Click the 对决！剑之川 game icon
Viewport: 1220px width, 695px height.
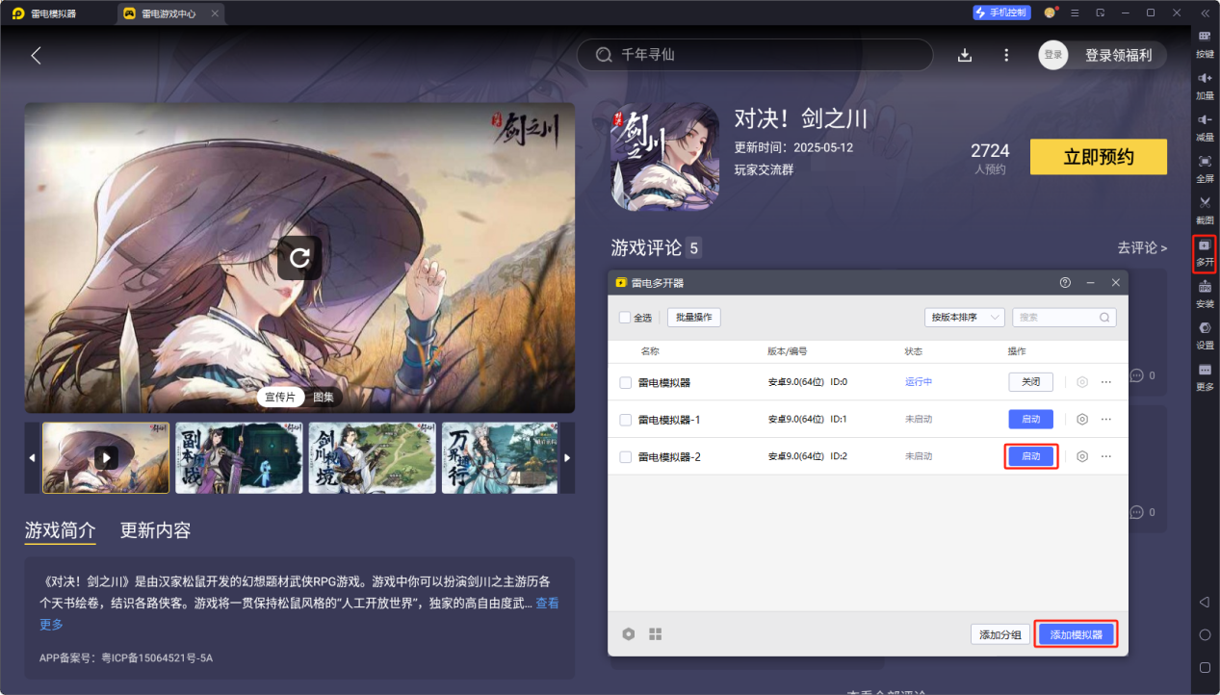point(665,157)
